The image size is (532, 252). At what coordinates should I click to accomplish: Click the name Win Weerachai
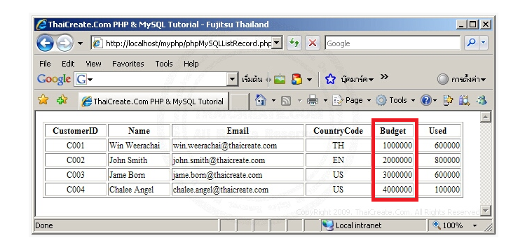pos(134,146)
